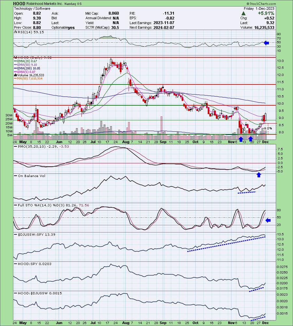
Task: Click the Last Earnings date 2023-11-07
Action: (x=164, y=23)
